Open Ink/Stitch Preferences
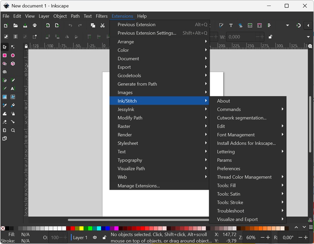The height and width of the screenshot is (244, 314). (x=248, y=169)
